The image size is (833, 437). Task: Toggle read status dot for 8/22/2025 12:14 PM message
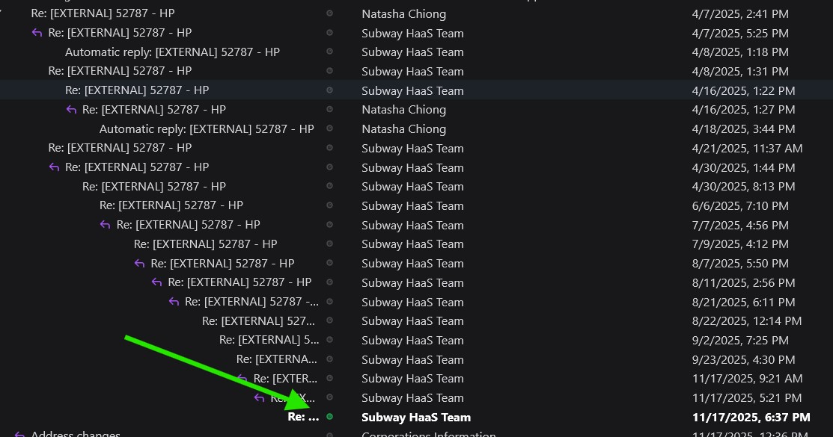(329, 320)
